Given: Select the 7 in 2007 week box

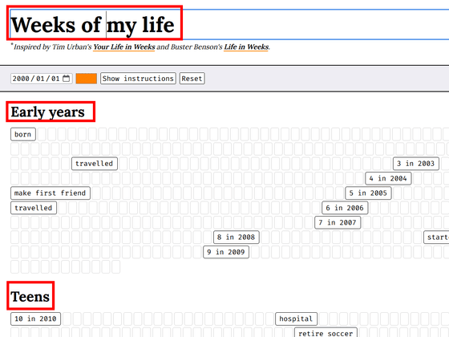Looking at the screenshot, I should click(x=338, y=223).
